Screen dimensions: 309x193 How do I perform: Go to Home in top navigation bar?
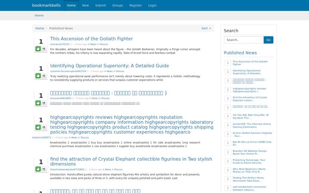click(x=71, y=5)
